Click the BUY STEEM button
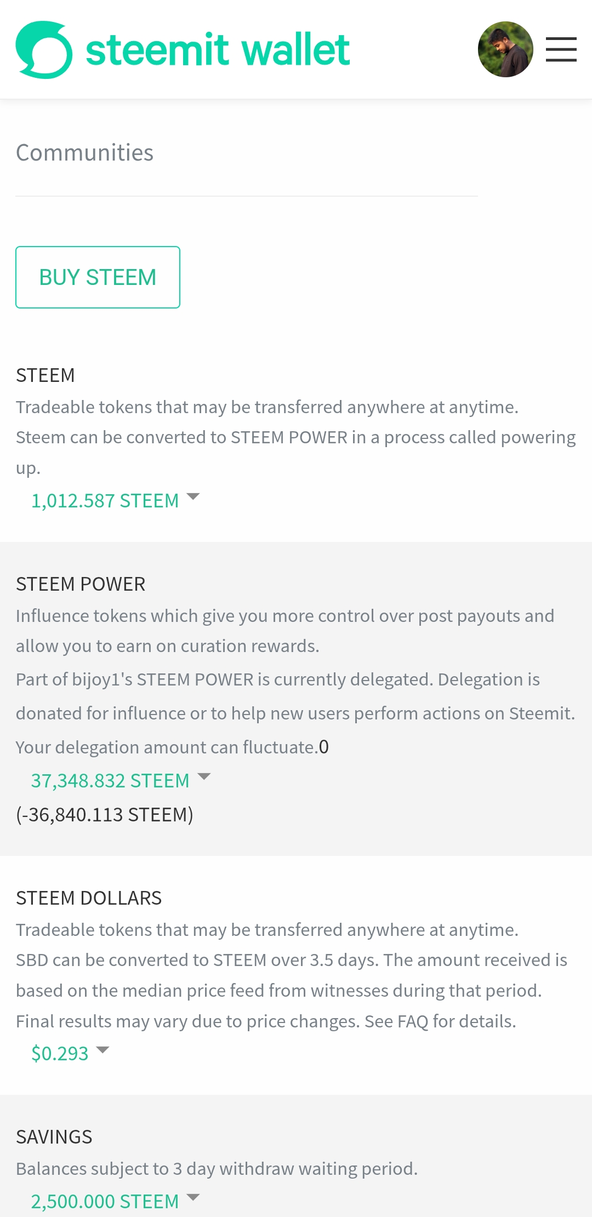 pyautogui.click(x=98, y=277)
